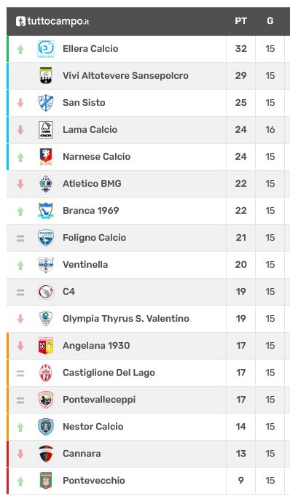Click the Lama Calcio team crest
This screenshot has width=290, height=499.
46,130
